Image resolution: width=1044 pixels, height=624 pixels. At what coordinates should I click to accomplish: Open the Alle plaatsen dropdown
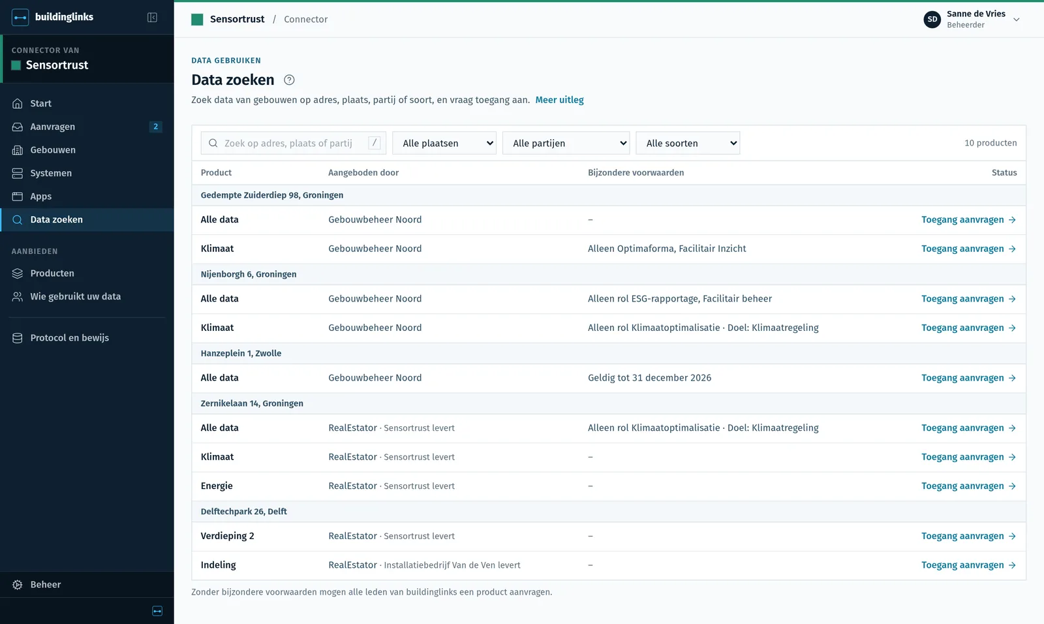pos(444,143)
